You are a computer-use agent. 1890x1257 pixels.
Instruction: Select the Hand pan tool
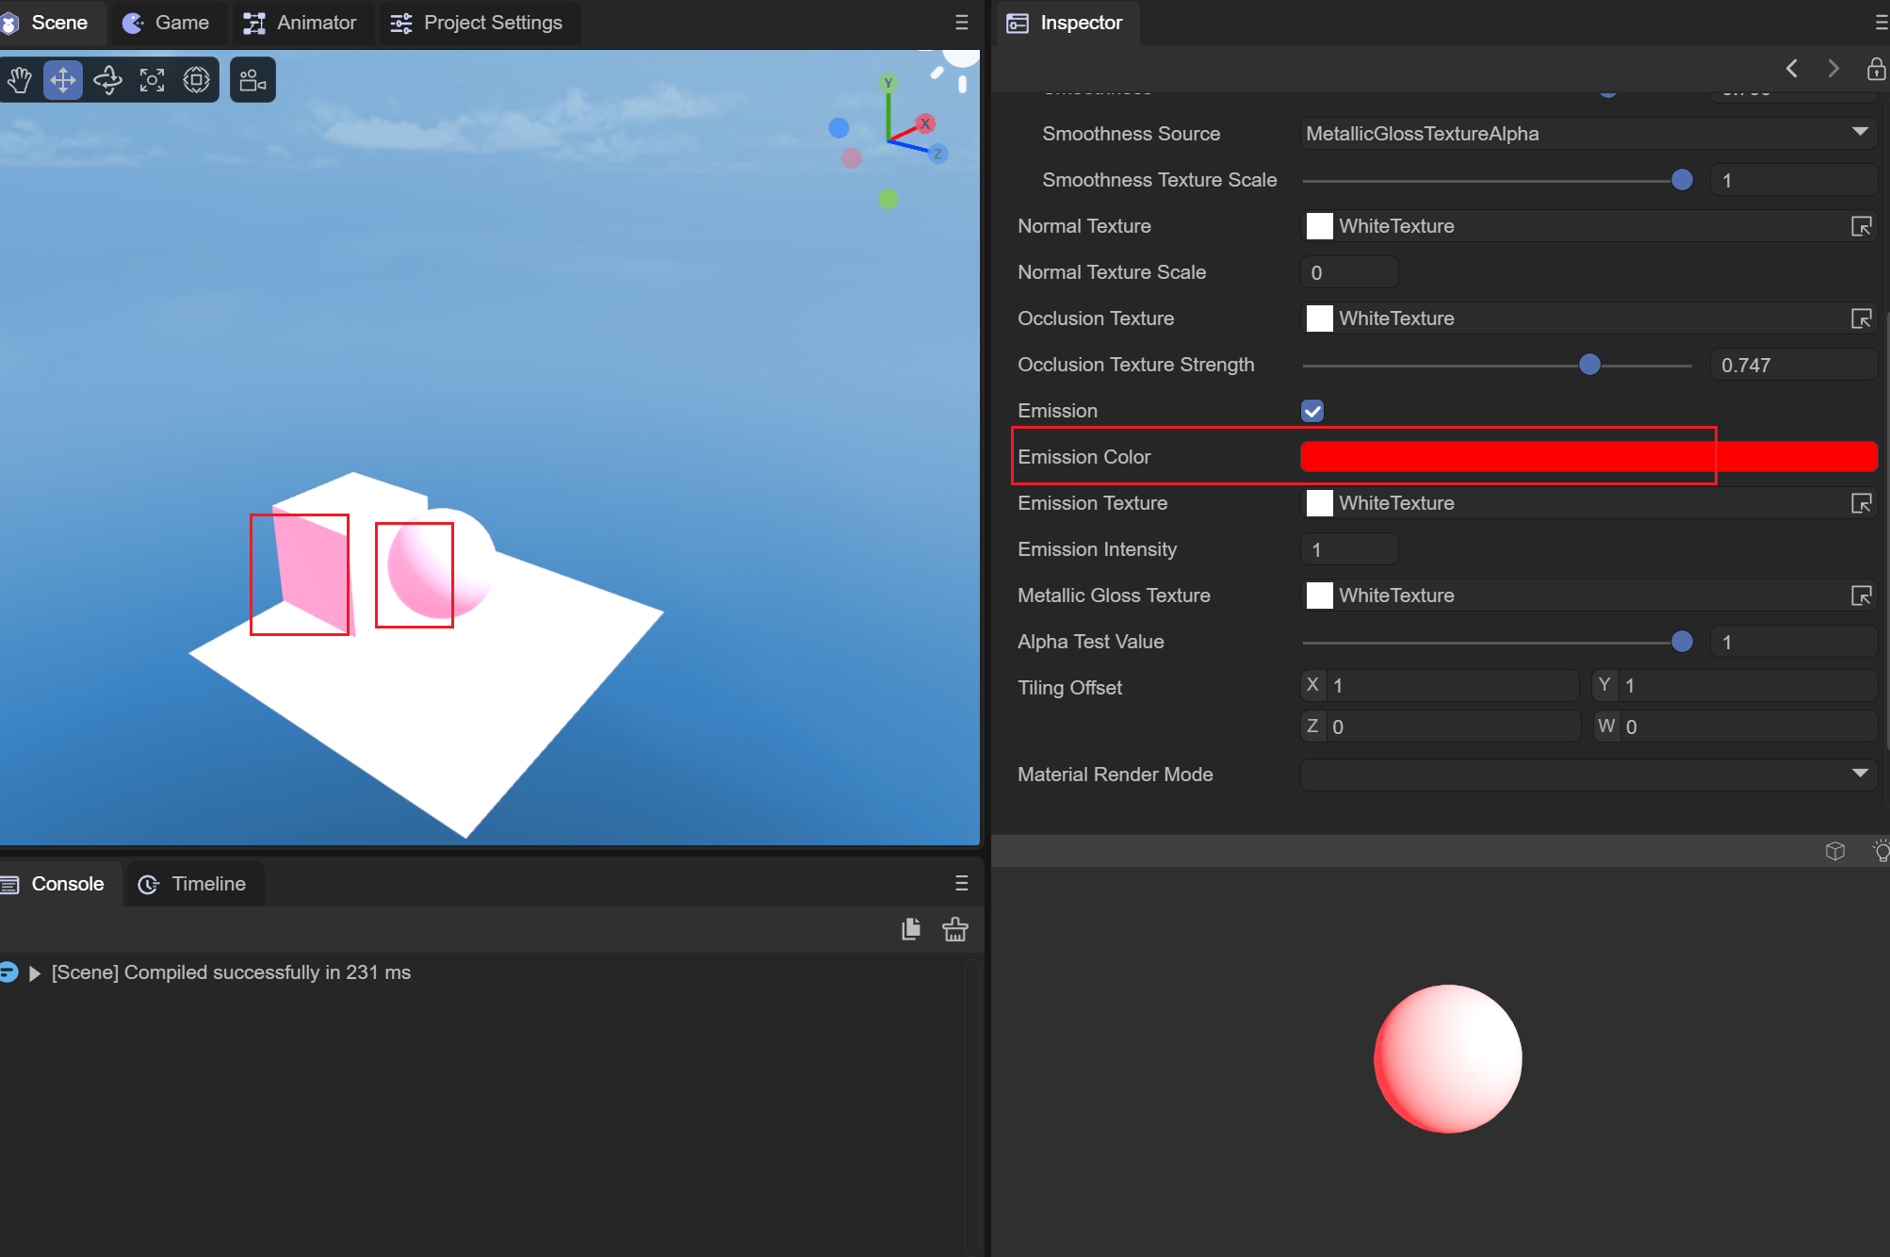(x=19, y=80)
